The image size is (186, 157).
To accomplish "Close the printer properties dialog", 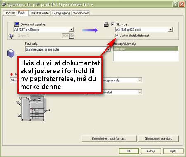I will pyautogui.click(x=182, y=4).
